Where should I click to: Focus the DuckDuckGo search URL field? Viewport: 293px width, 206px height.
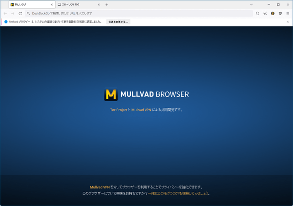[139, 14]
